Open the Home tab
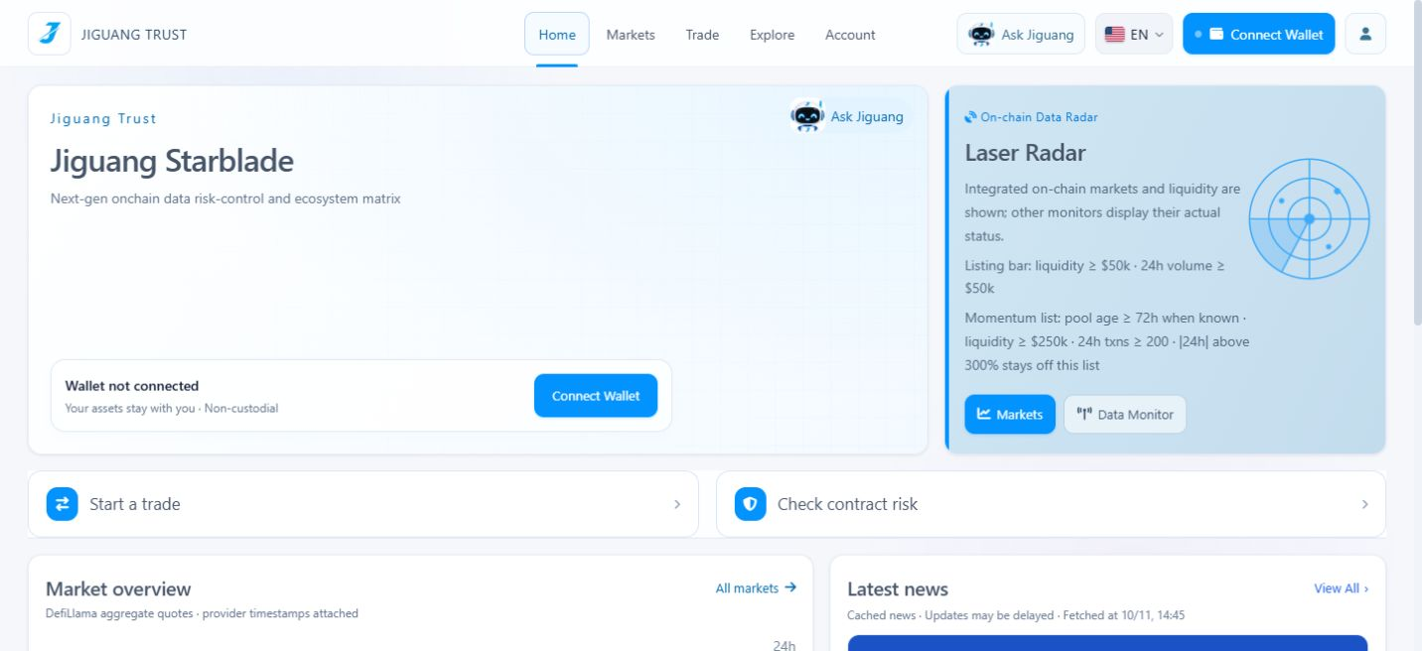 [557, 34]
